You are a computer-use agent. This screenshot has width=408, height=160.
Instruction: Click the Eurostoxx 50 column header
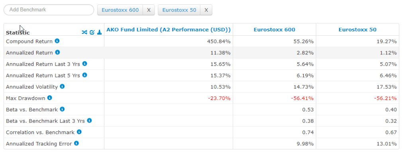click(x=357, y=30)
